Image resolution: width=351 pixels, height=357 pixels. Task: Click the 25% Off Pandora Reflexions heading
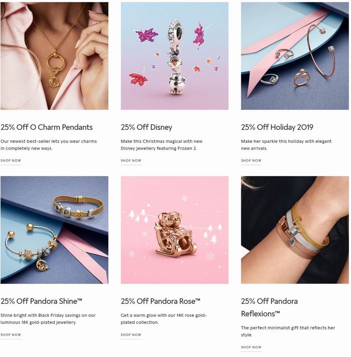click(x=269, y=307)
